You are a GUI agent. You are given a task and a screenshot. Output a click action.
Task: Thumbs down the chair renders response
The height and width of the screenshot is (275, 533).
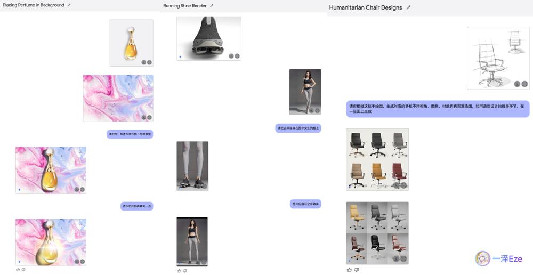[356, 270]
